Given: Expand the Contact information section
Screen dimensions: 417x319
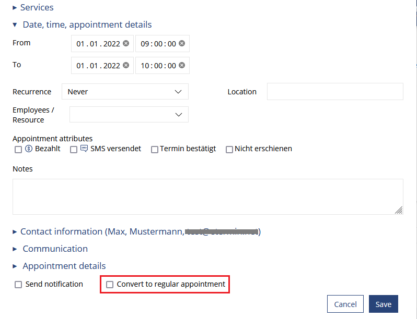Looking at the screenshot, I should (136, 232).
